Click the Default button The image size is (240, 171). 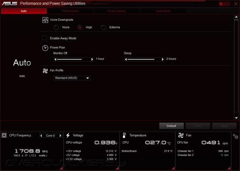[x=171, y=126]
